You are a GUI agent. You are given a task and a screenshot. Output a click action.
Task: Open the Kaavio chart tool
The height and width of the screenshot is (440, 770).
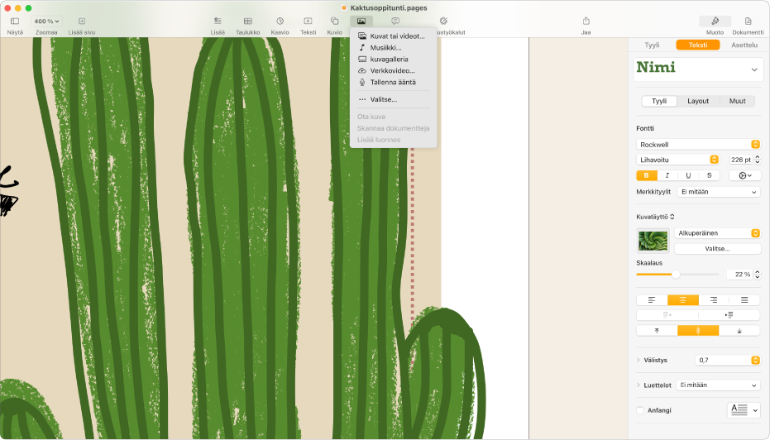point(280,21)
